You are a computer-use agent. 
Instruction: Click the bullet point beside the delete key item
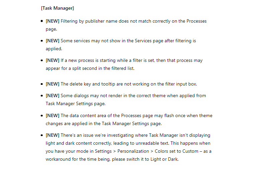42,84
